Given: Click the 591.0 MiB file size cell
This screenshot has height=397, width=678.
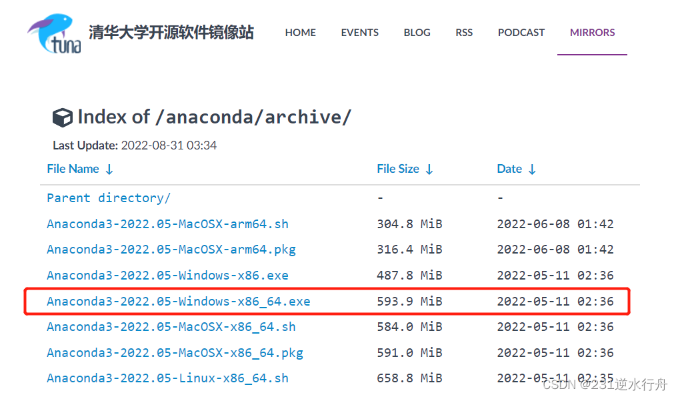Looking at the screenshot, I should tap(409, 353).
